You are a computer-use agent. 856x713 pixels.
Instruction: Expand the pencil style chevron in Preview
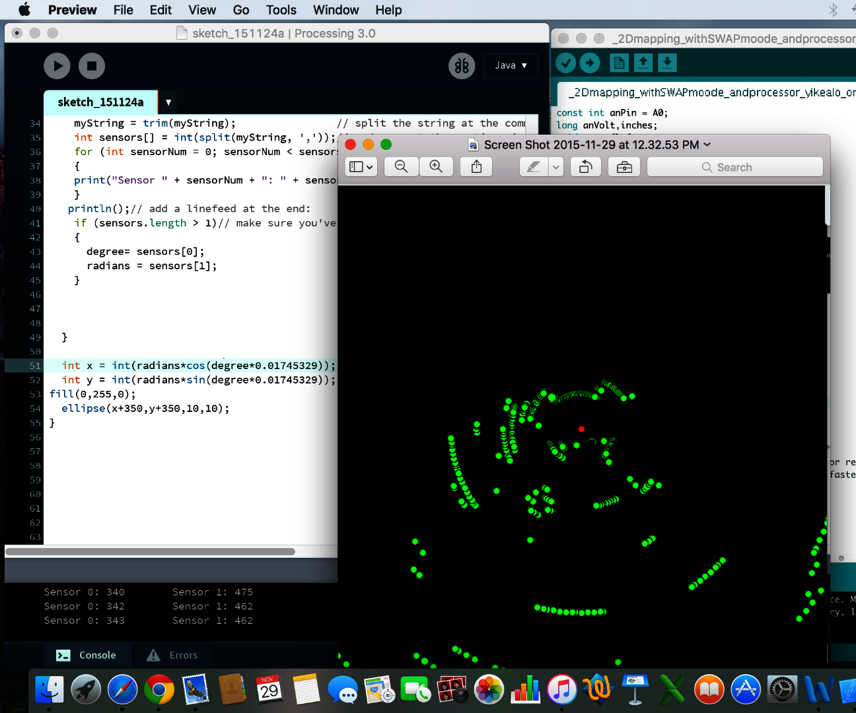pyautogui.click(x=555, y=166)
